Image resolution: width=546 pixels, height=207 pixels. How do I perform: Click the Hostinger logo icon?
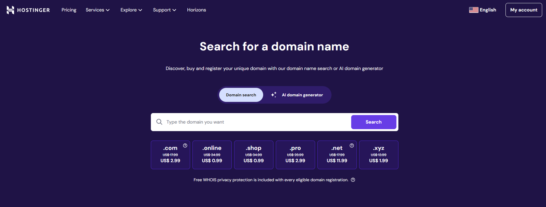(10, 10)
